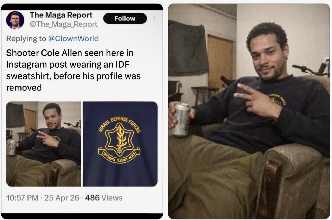Image resolution: width=332 pixels, height=220 pixels.
Task: Click the tweet text about IDF sweatshirt
Action: (x=73, y=70)
